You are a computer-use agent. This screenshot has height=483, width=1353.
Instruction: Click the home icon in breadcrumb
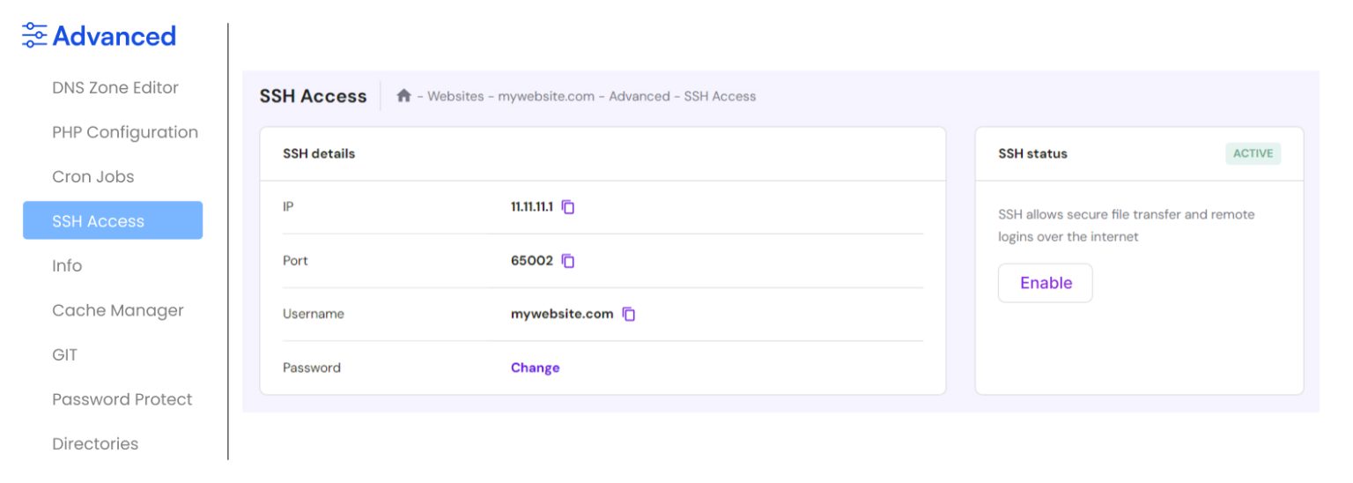coord(403,96)
